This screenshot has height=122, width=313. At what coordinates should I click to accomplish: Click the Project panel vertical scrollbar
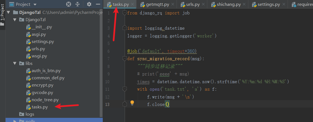101,63
